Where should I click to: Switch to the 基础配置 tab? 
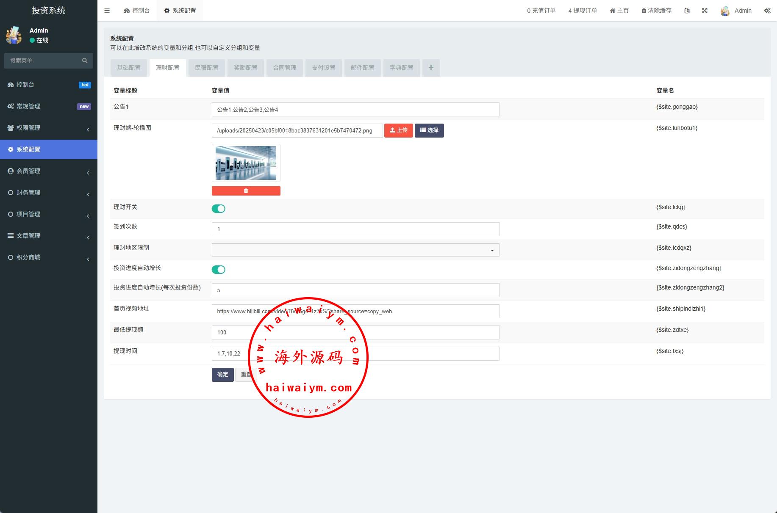pos(129,68)
